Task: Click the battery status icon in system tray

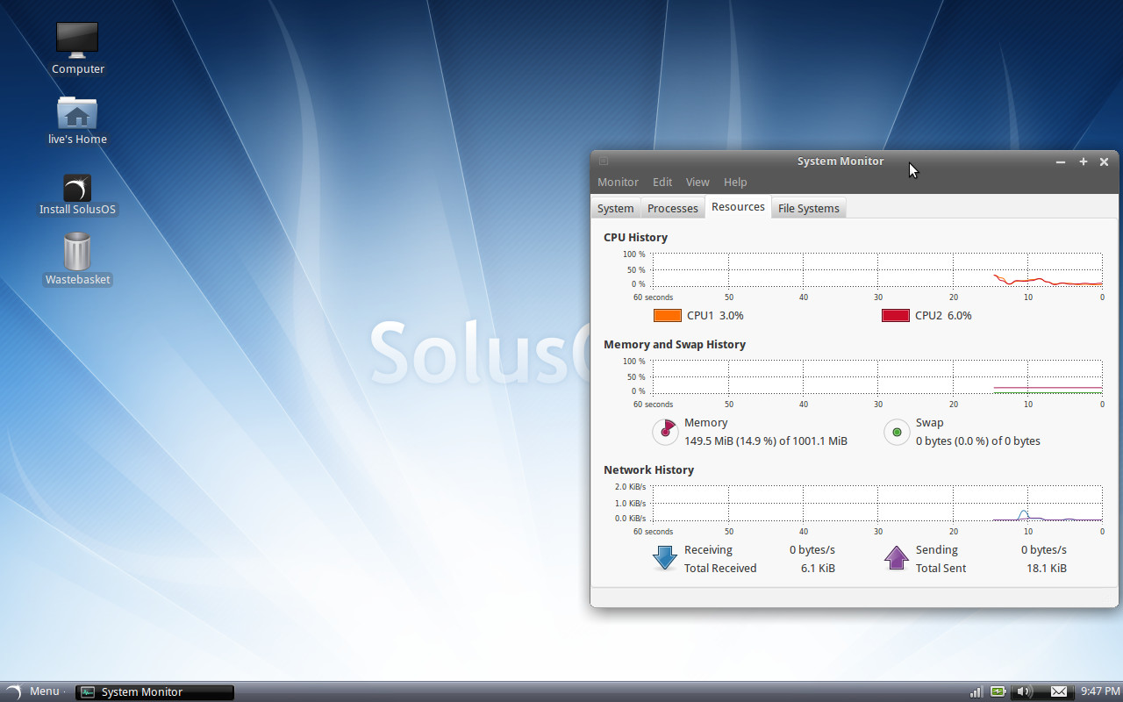Action: [997, 691]
